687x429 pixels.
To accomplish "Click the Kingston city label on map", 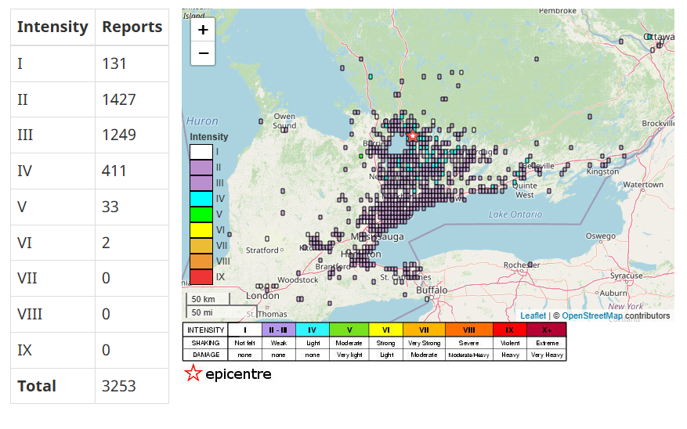I will point(602,171).
